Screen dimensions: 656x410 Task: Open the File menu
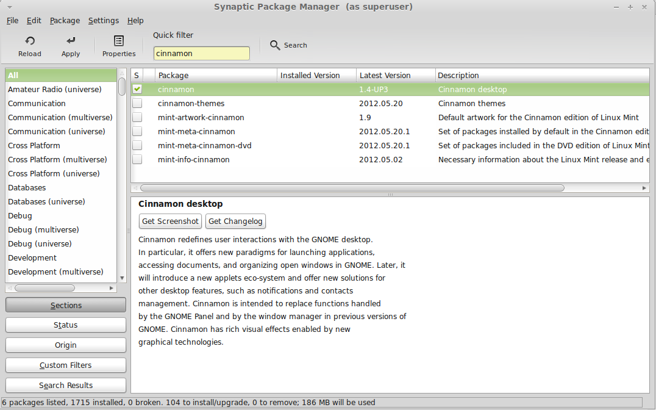(x=12, y=21)
